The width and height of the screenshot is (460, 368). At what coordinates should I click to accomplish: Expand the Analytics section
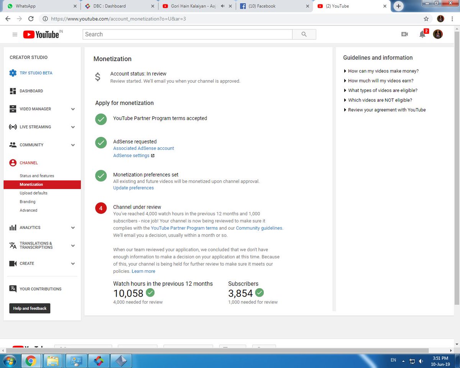pos(73,228)
